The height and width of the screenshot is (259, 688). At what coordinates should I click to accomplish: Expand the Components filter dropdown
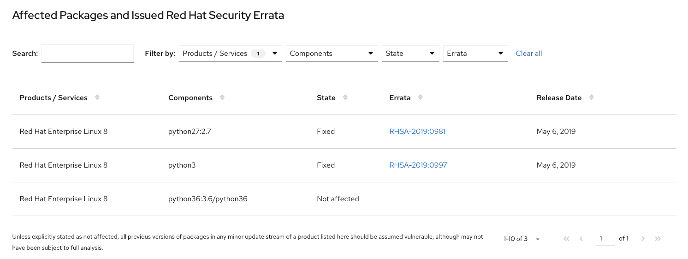tap(332, 54)
